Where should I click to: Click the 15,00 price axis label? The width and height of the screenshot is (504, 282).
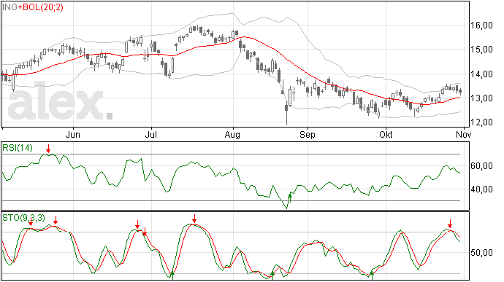click(x=481, y=50)
